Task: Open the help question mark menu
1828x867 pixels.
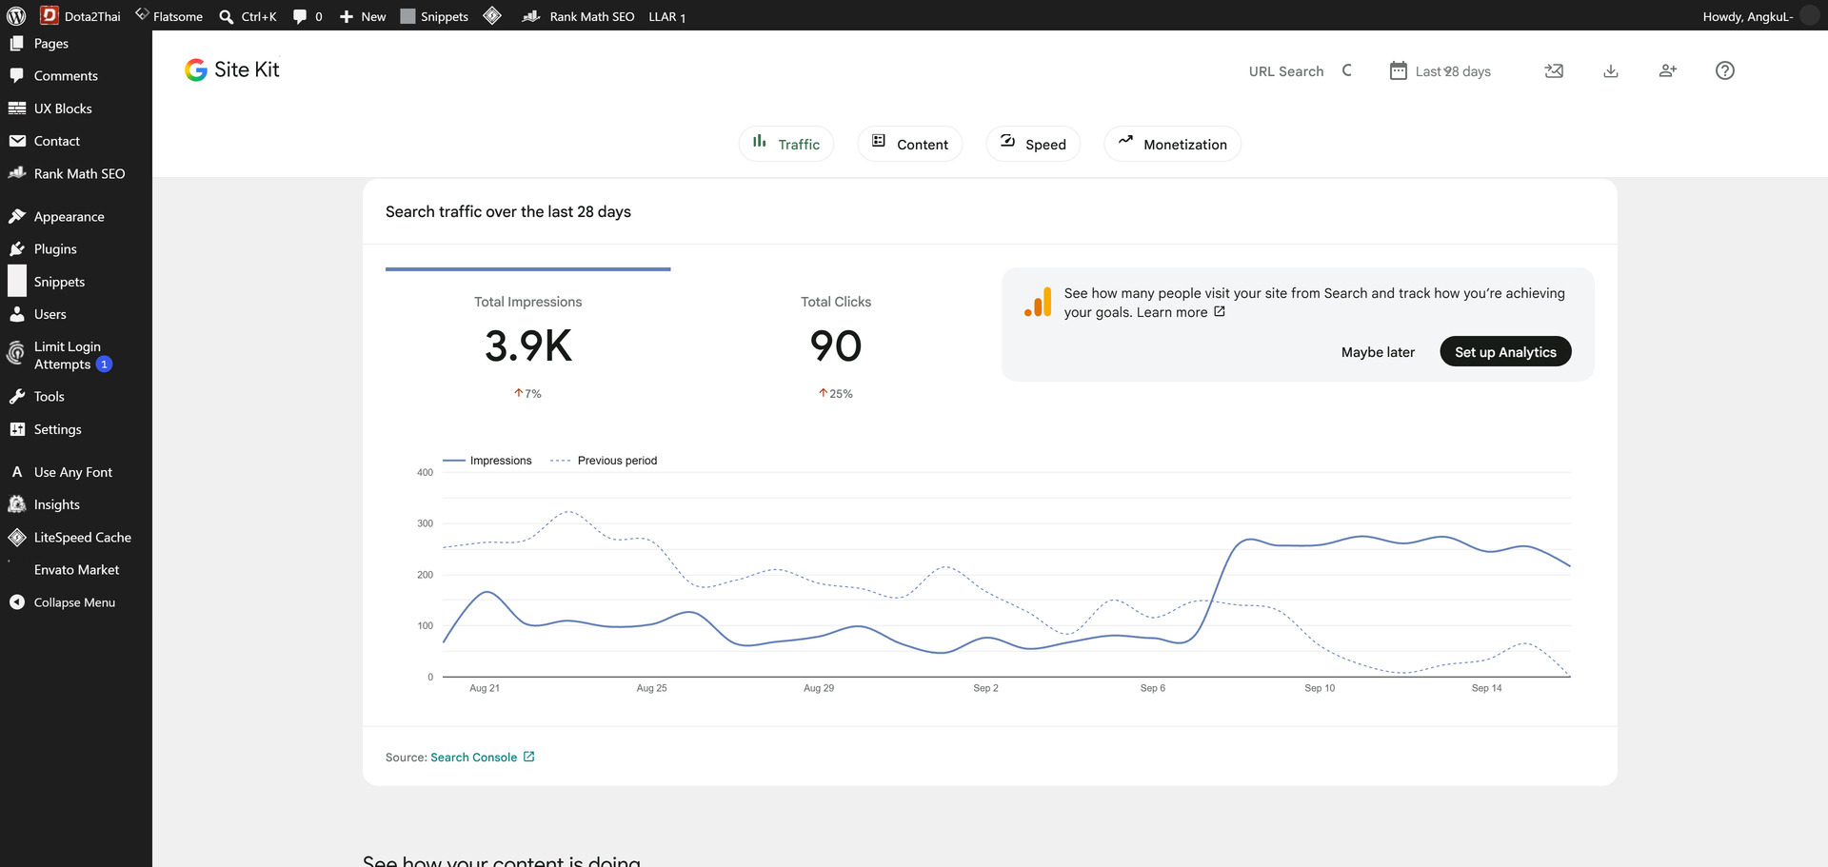Action: pyautogui.click(x=1725, y=70)
